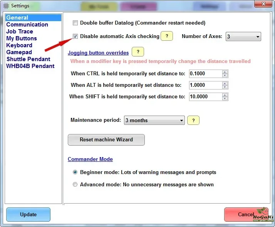This screenshot has height=227, width=275.
Task: Open the Jogging button overrides link
Action: tap(98, 53)
